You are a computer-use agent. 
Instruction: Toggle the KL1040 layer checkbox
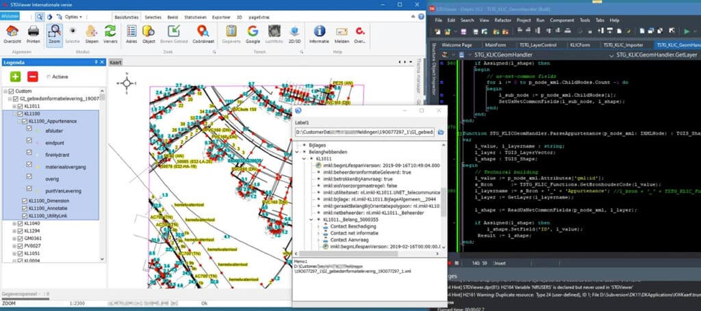click(20, 223)
